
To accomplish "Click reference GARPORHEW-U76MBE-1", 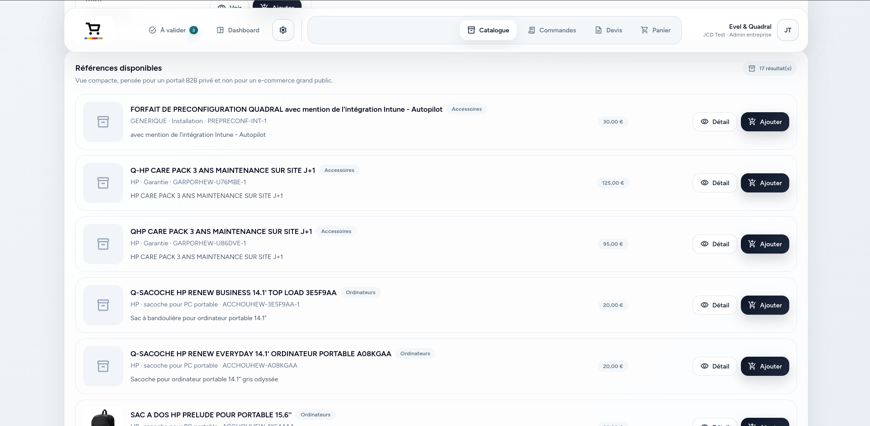I will [x=209, y=182].
